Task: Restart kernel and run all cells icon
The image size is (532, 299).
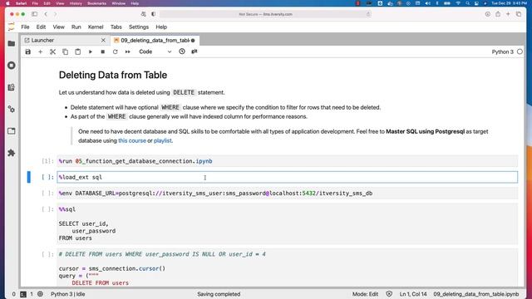Action: click(127, 51)
